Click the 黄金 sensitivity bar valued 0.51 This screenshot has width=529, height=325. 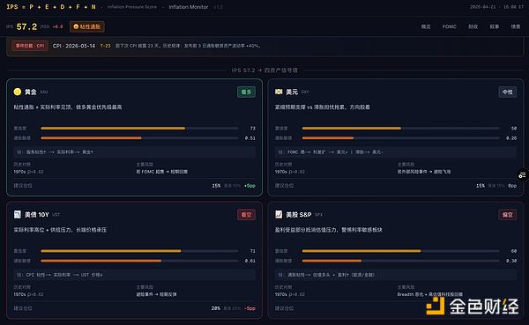coord(139,138)
